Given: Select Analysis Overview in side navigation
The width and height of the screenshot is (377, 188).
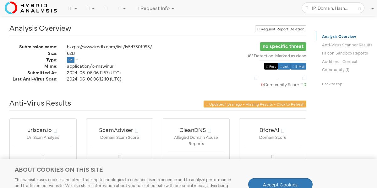Looking at the screenshot, I should point(339,37).
